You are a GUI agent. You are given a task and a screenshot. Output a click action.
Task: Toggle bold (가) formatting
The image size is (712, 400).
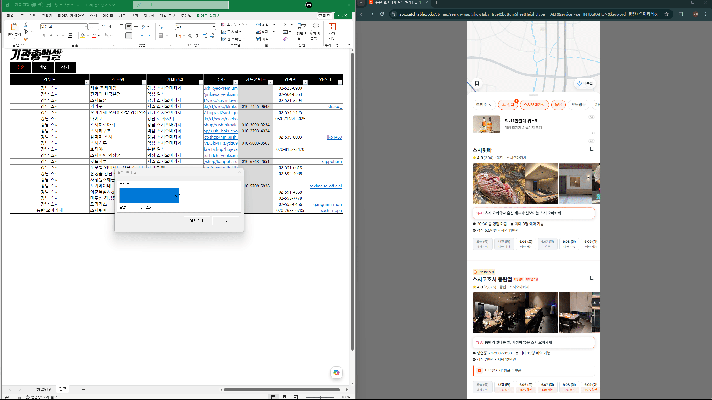coord(44,35)
